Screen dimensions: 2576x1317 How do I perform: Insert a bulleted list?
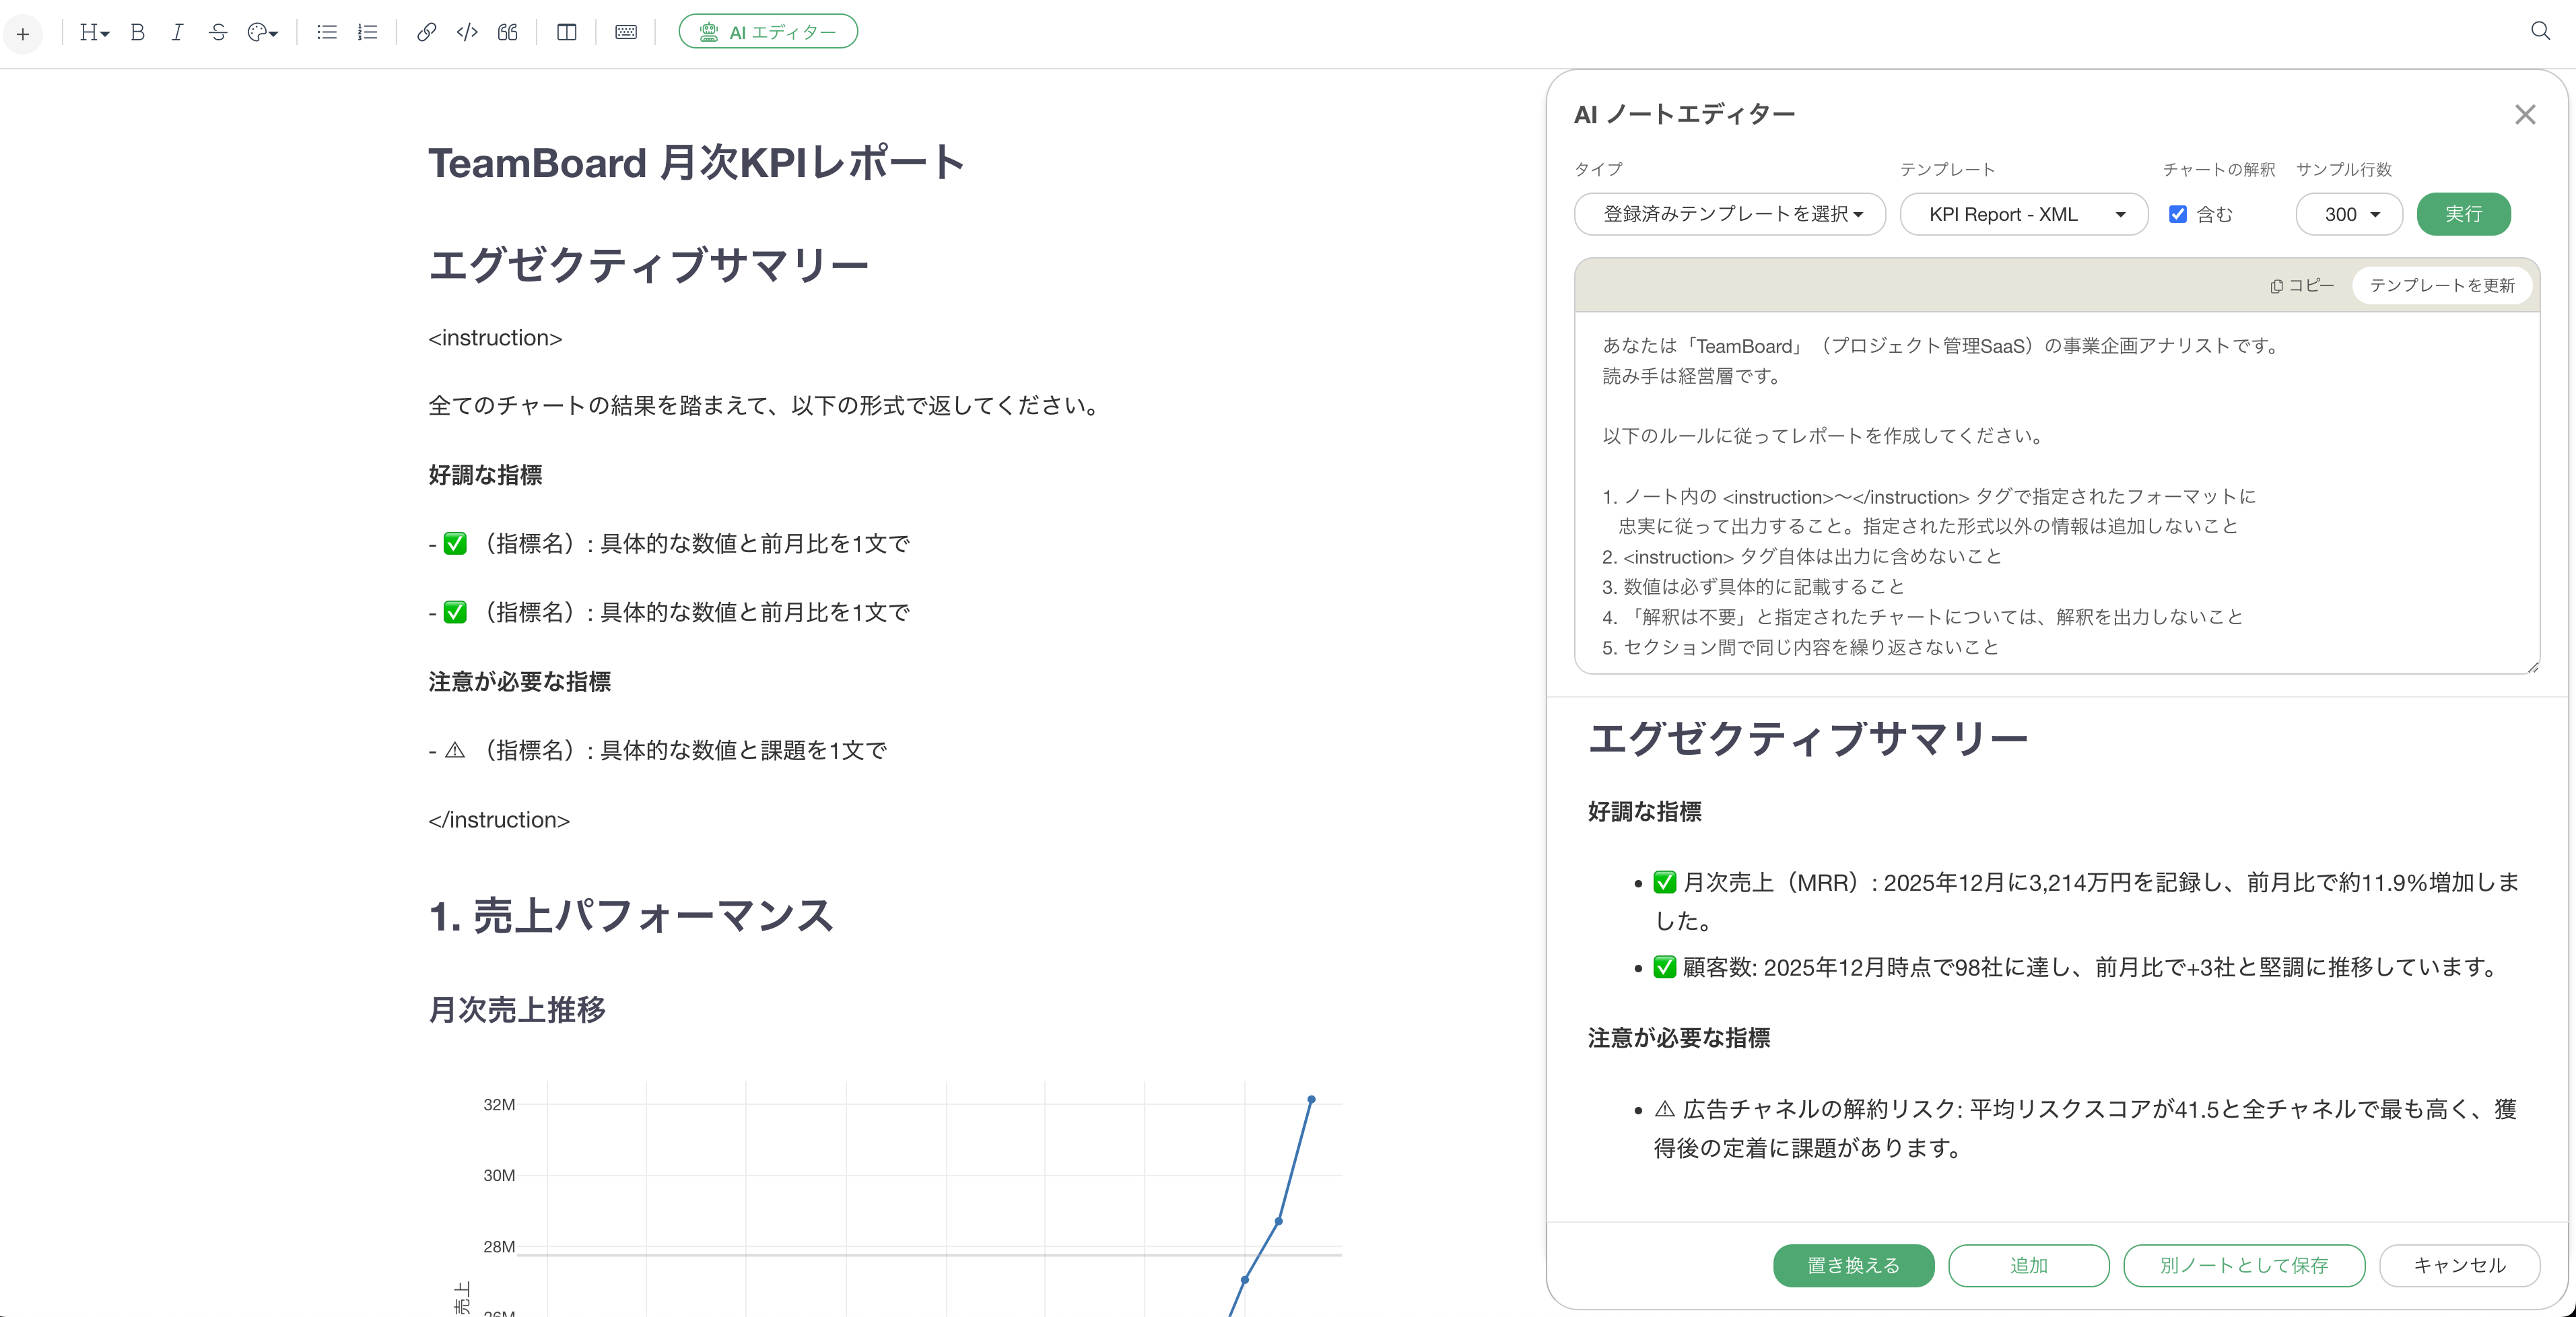(326, 32)
